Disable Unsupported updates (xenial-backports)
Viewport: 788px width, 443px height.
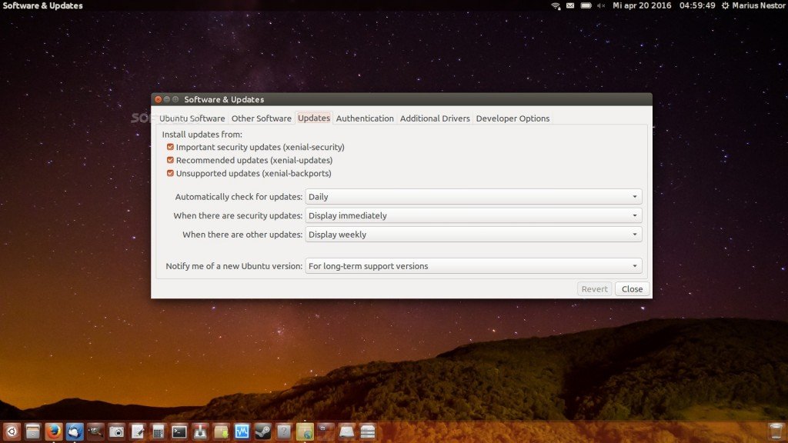[x=170, y=173]
